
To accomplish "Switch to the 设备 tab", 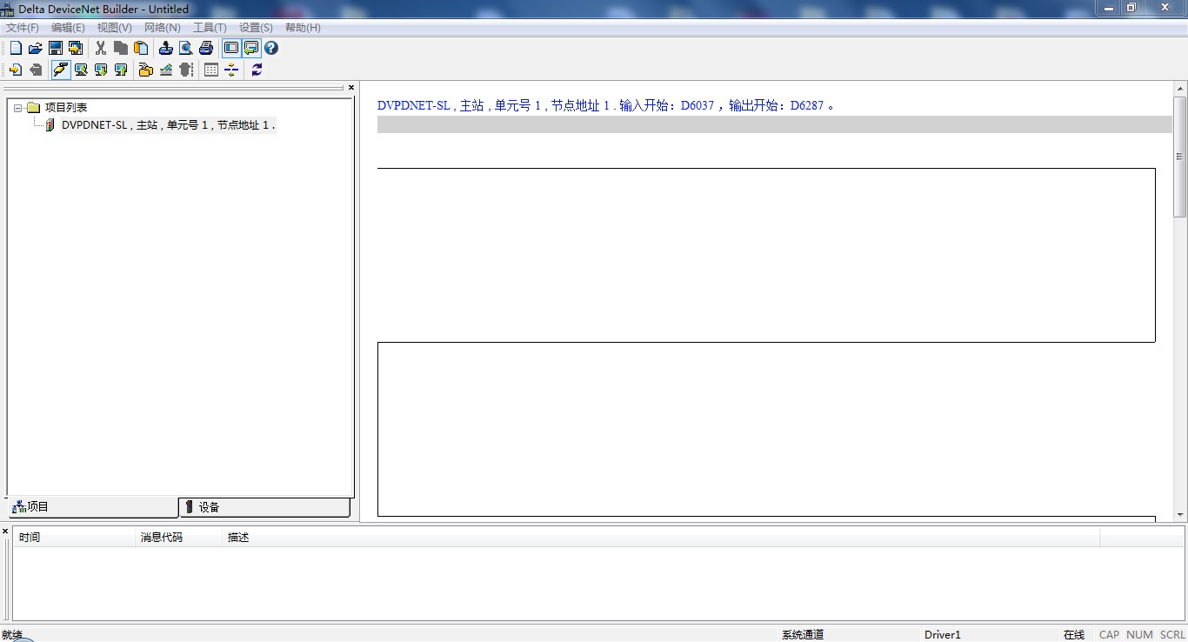I will [x=264, y=507].
